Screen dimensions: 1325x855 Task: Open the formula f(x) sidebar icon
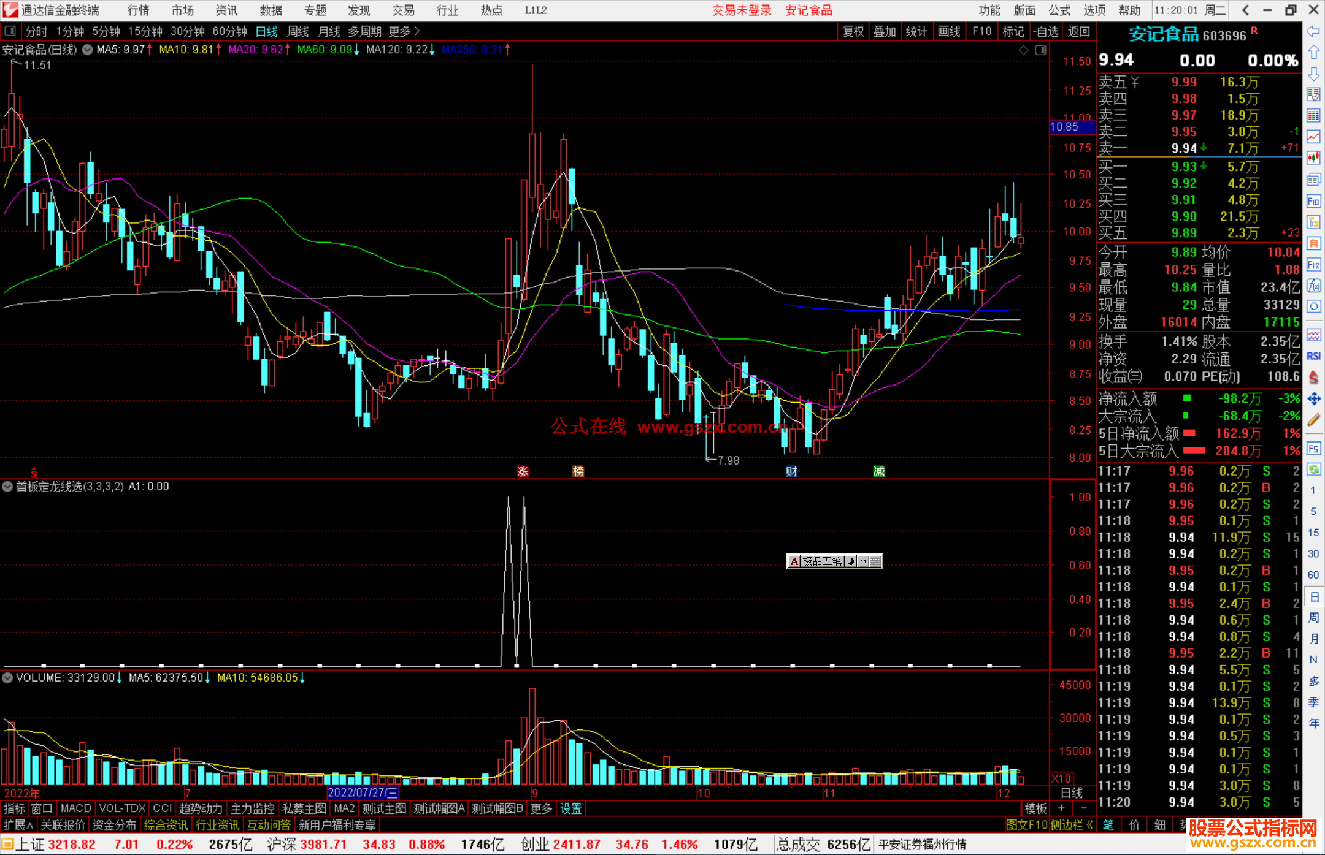[x=1313, y=286]
